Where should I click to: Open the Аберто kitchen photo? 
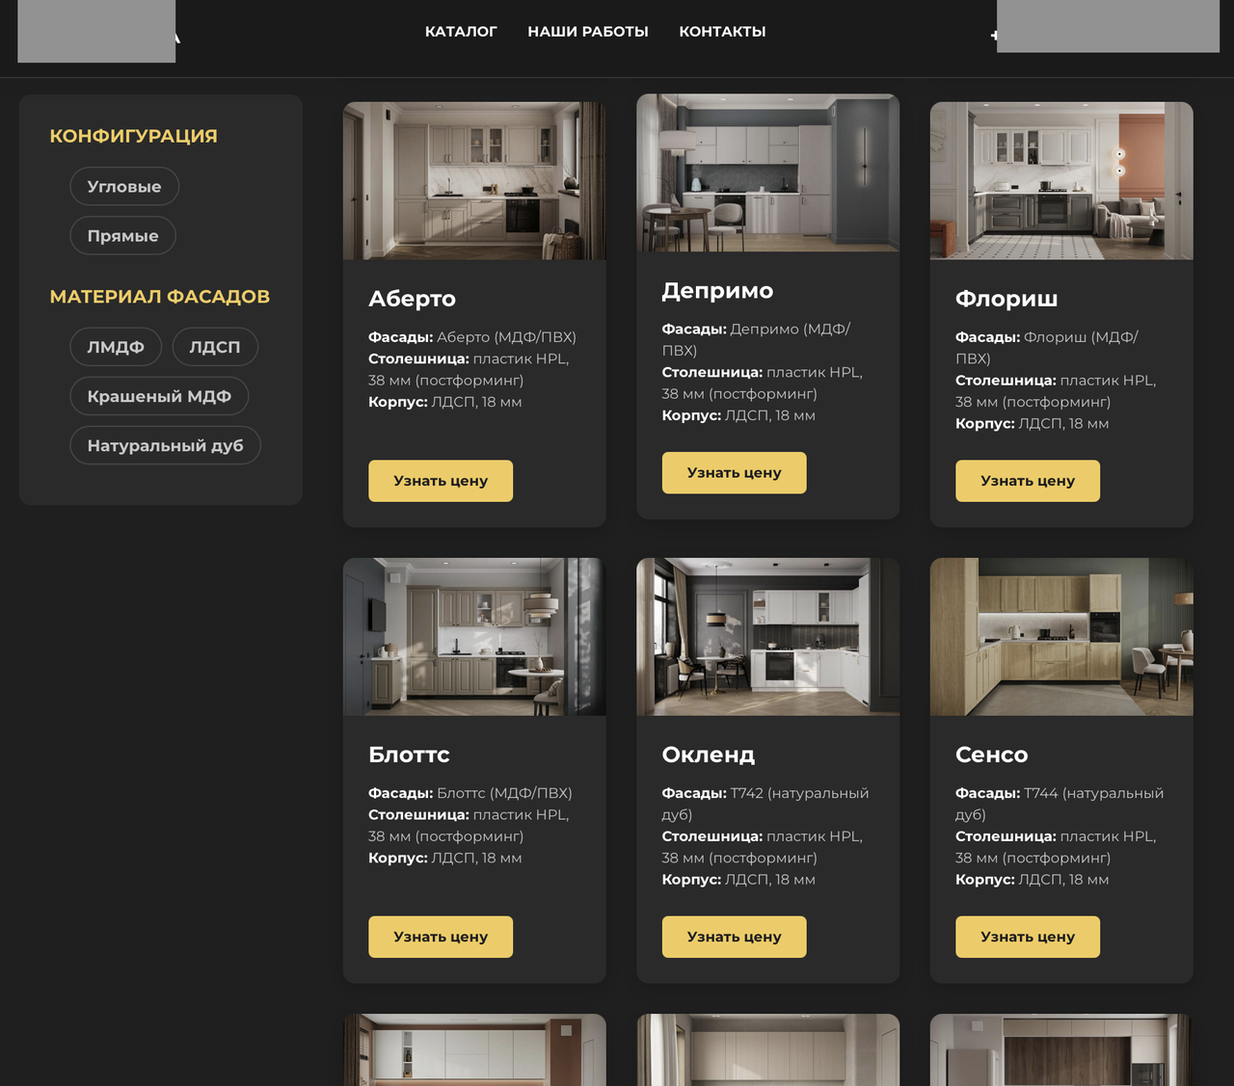tap(474, 180)
